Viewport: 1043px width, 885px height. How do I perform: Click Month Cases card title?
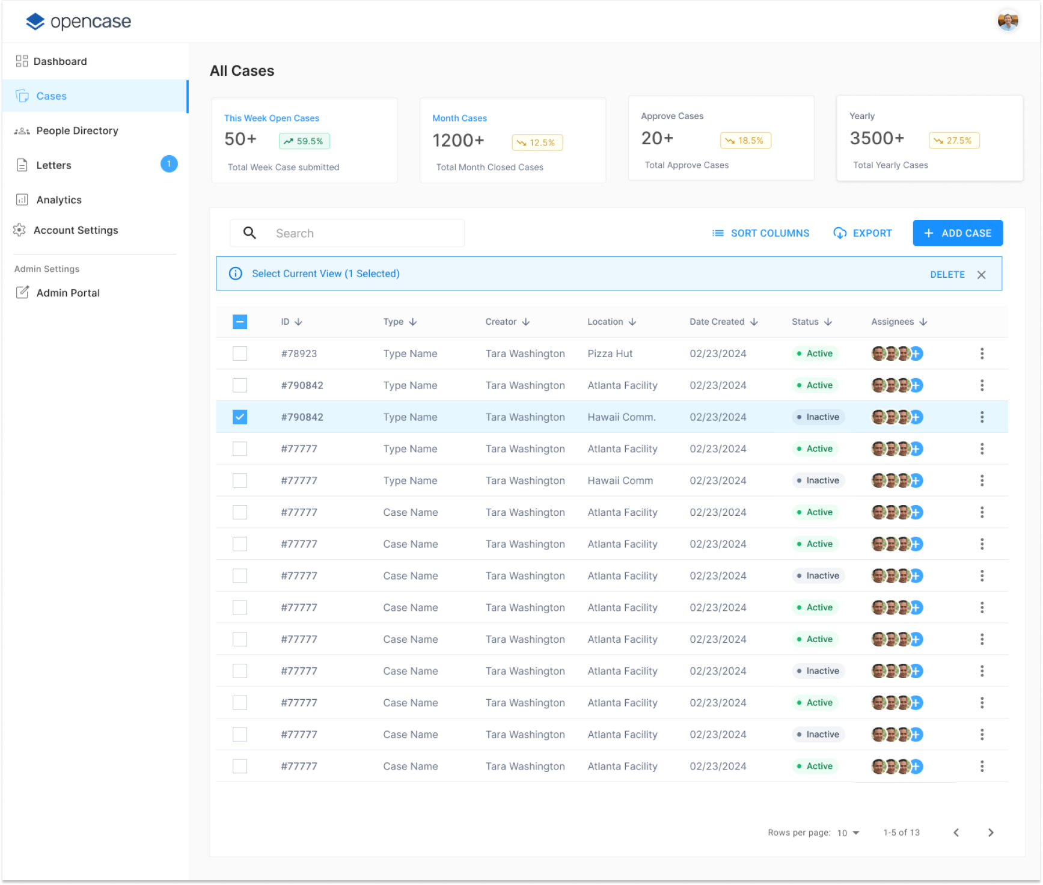[x=460, y=118]
